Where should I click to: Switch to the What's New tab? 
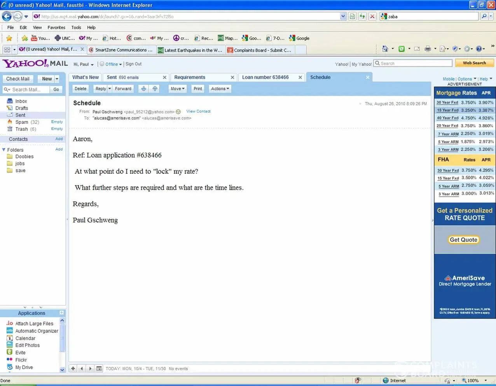click(86, 77)
